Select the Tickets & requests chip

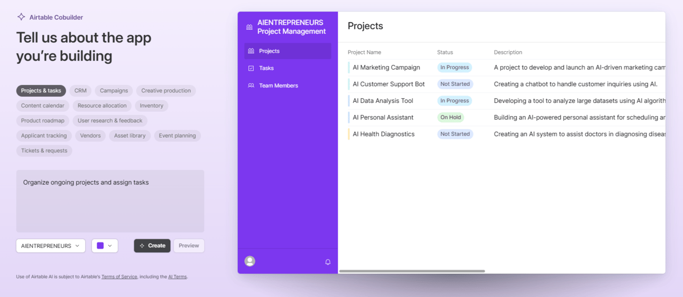[44, 151]
